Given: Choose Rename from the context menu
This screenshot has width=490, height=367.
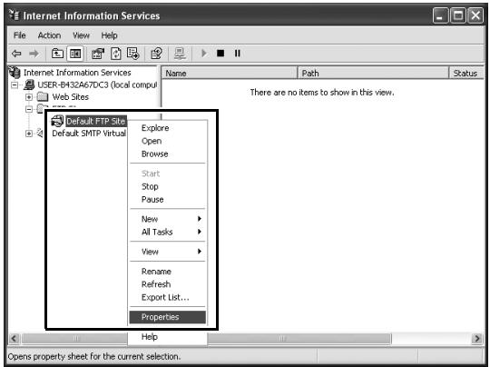Looking at the screenshot, I should point(168,272).
